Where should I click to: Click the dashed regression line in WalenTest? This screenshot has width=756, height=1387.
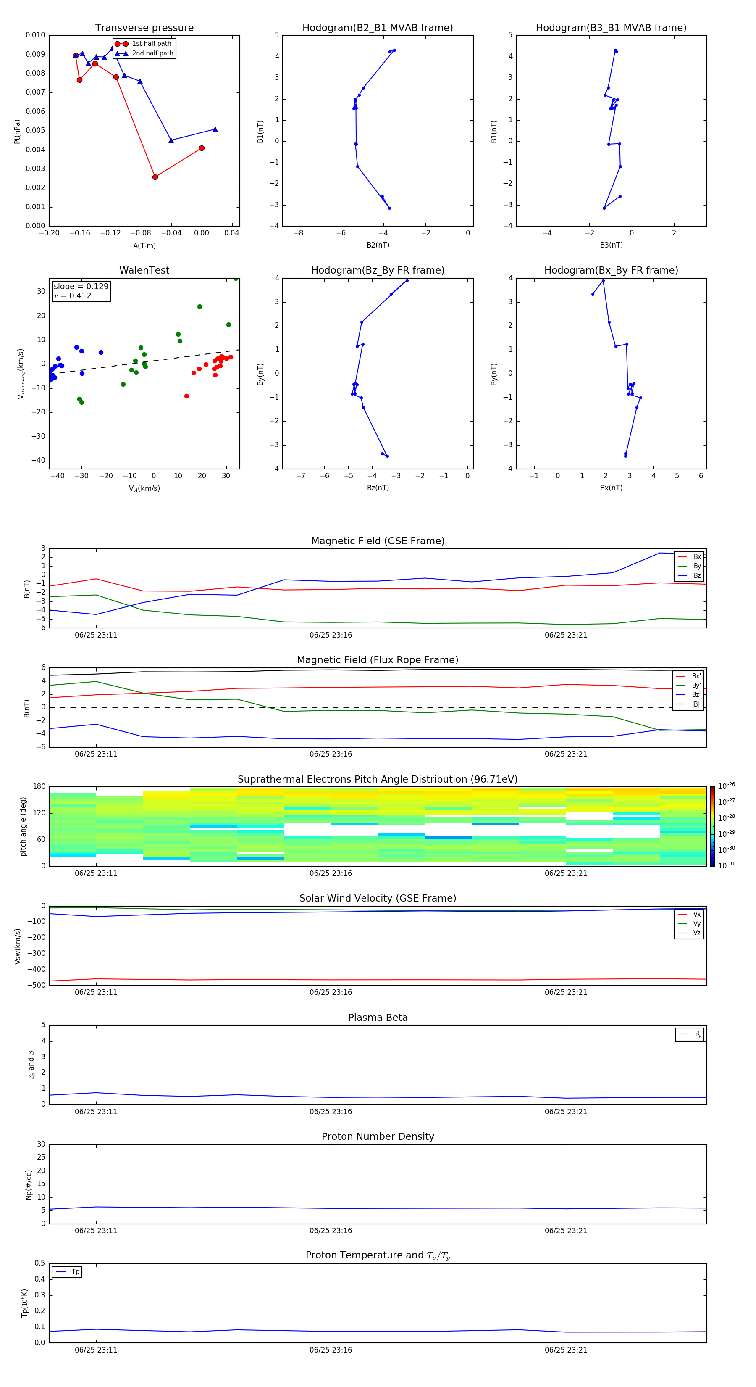(144, 362)
